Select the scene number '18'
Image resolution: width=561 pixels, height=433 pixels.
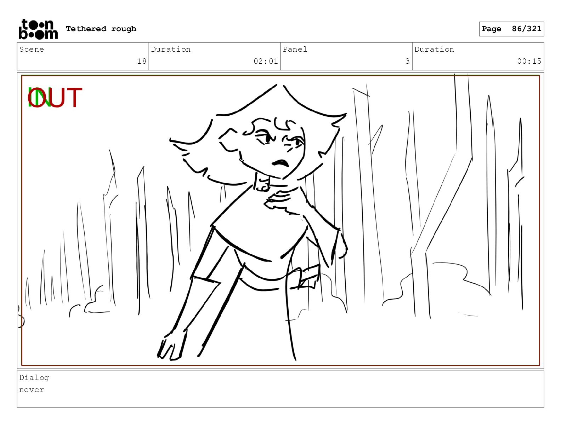(142, 61)
